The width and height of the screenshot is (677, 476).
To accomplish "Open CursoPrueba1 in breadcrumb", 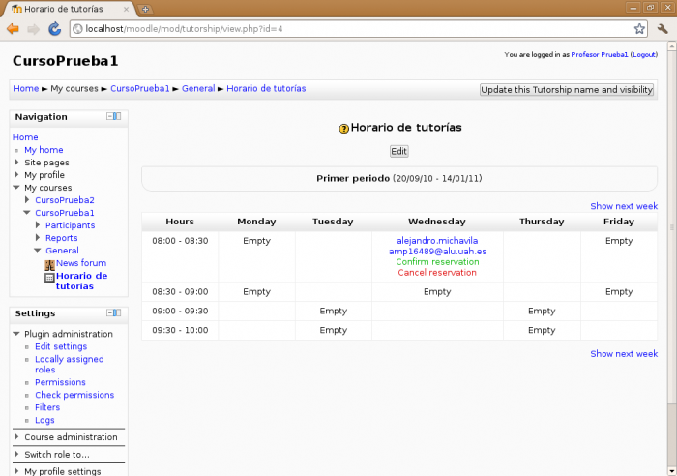I will [x=140, y=89].
